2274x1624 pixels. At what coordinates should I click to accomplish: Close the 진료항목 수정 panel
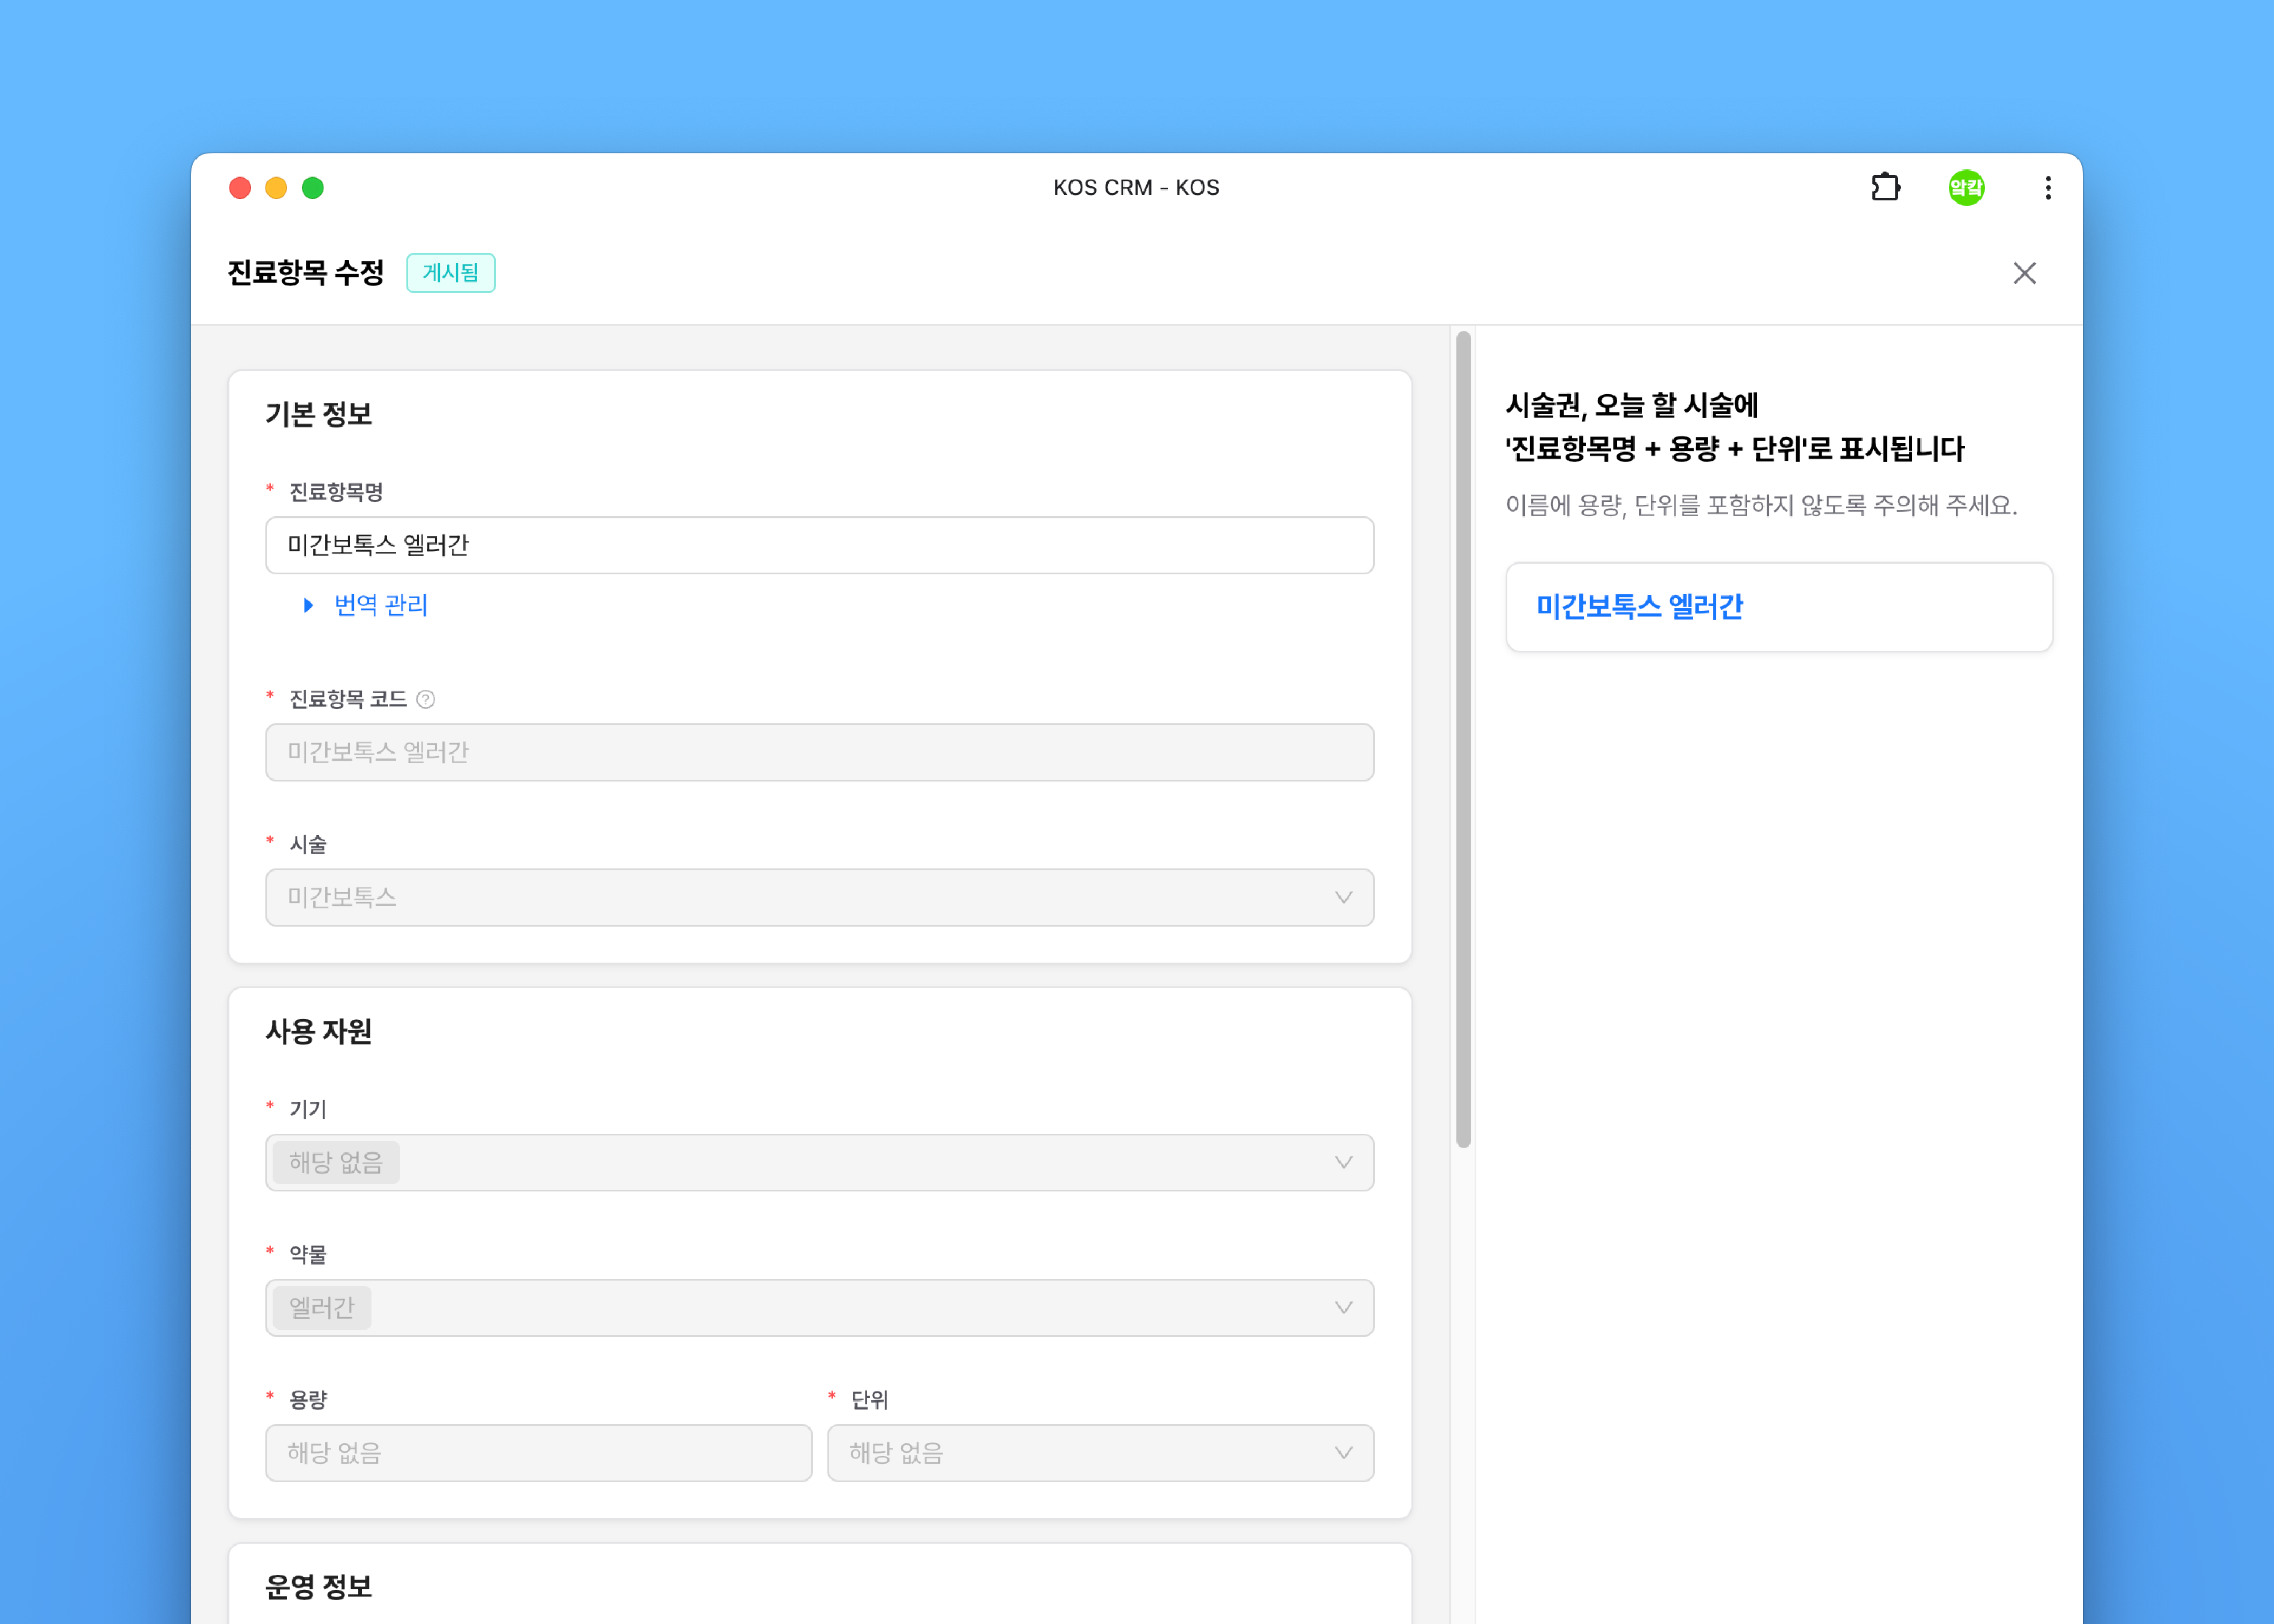2024,273
